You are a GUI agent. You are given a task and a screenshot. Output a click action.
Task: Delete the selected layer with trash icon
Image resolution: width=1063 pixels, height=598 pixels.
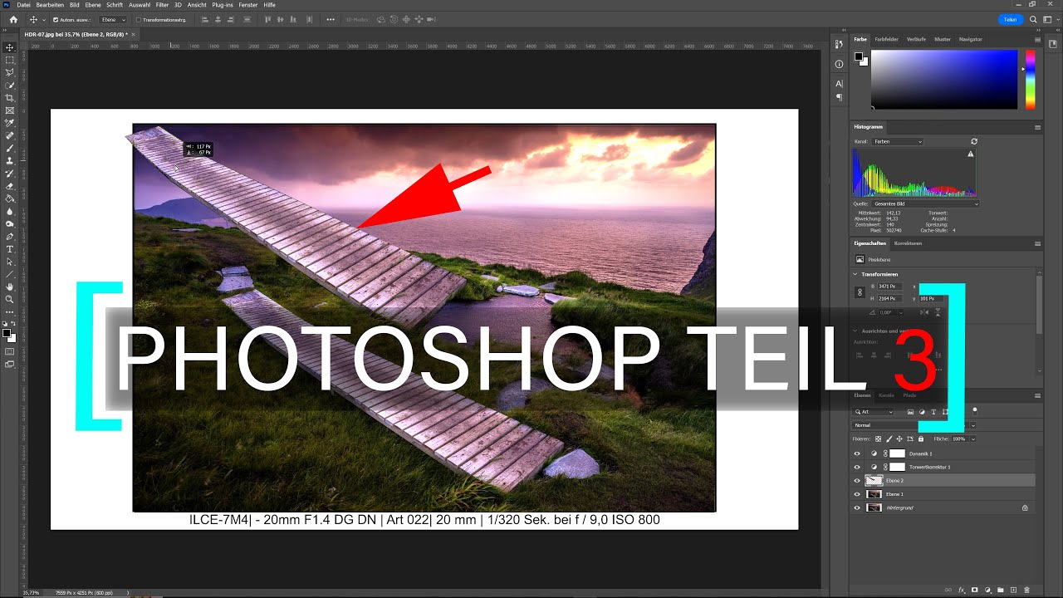coord(1026,590)
